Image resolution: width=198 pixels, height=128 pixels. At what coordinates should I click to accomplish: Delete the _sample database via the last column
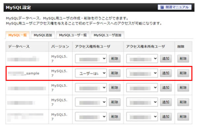point(183,73)
